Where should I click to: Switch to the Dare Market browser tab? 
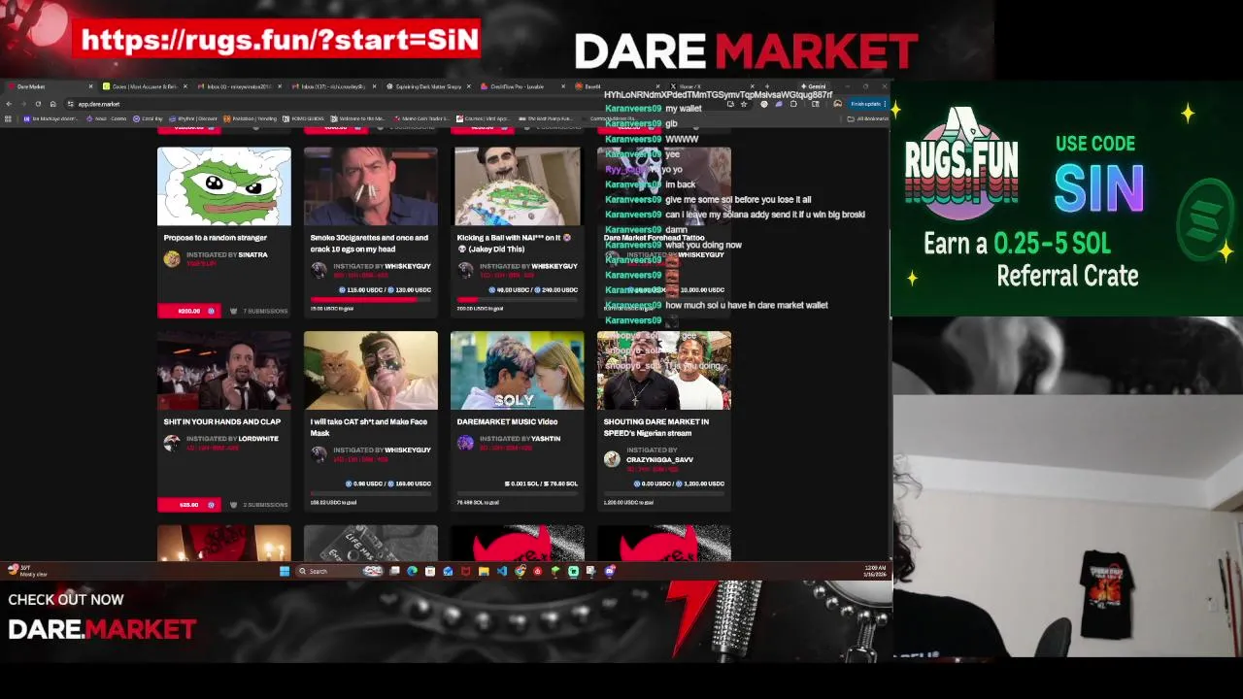(x=49, y=86)
